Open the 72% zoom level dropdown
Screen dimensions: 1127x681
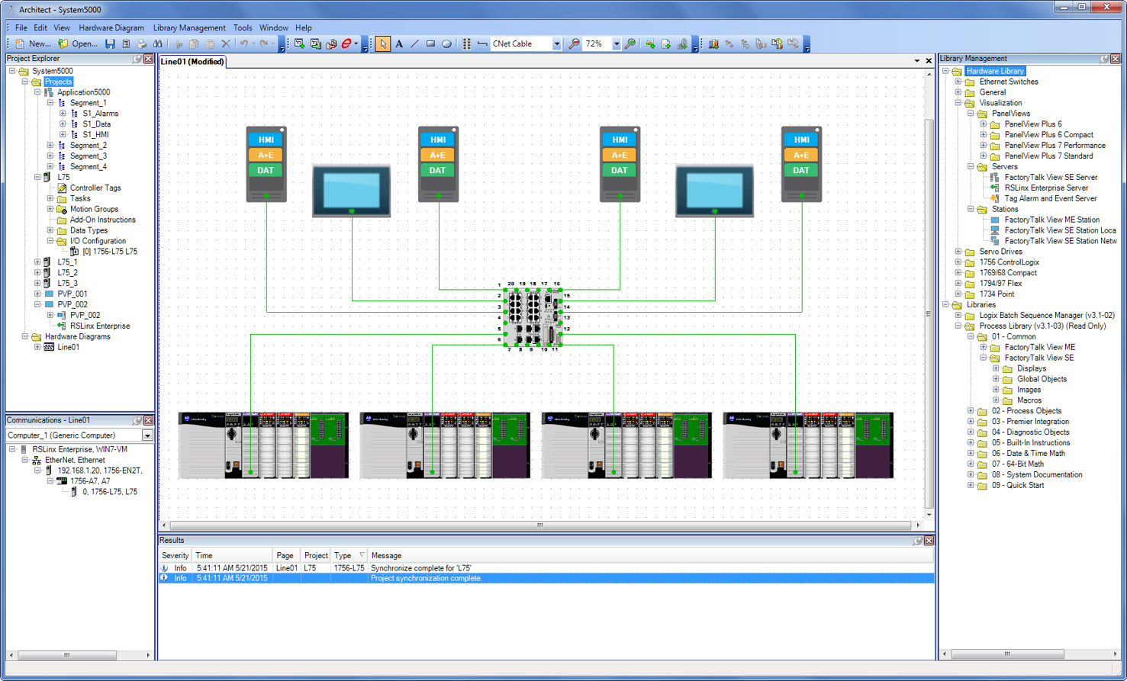(616, 44)
